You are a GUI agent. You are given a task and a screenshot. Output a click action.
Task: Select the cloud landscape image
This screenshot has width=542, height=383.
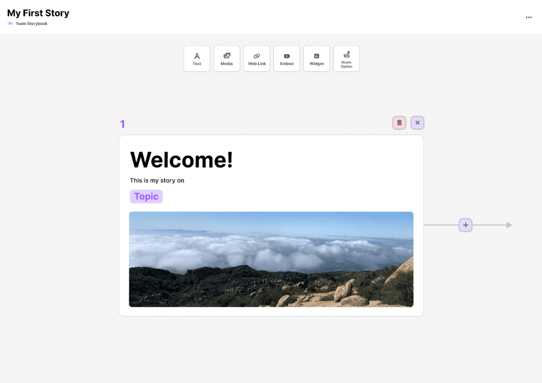pyautogui.click(x=271, y=259)
